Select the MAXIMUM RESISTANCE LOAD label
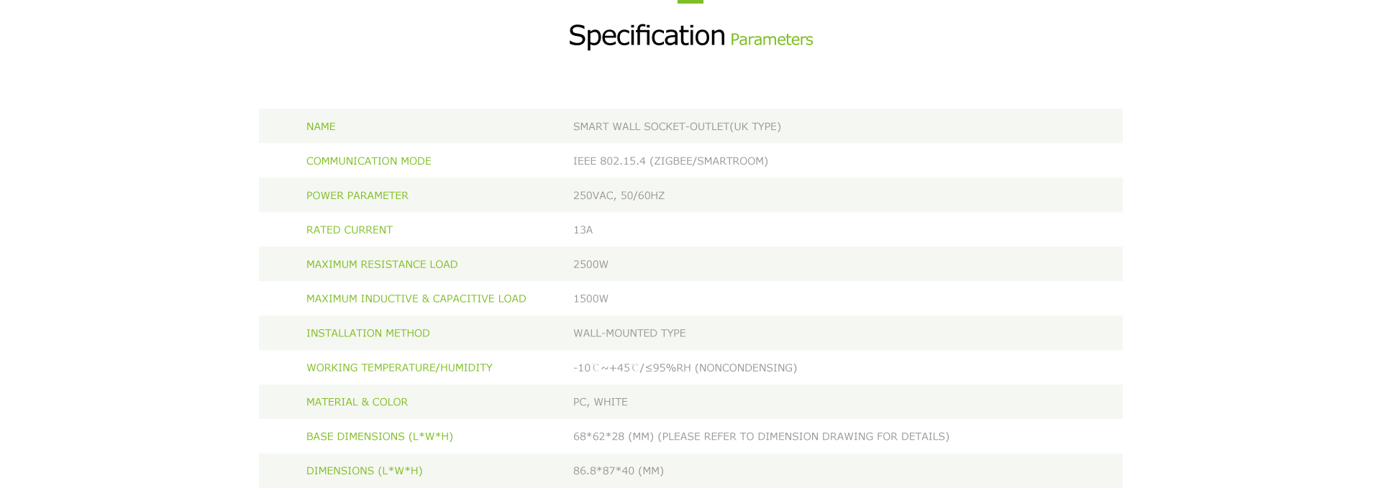The height and width of the screenshot is (488, 1381). [382, 264]
